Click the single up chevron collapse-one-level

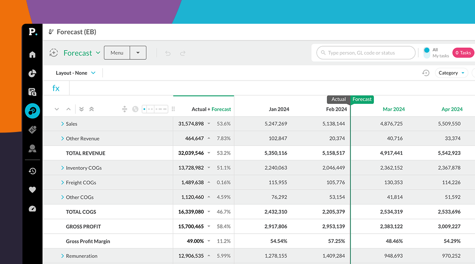69,109
